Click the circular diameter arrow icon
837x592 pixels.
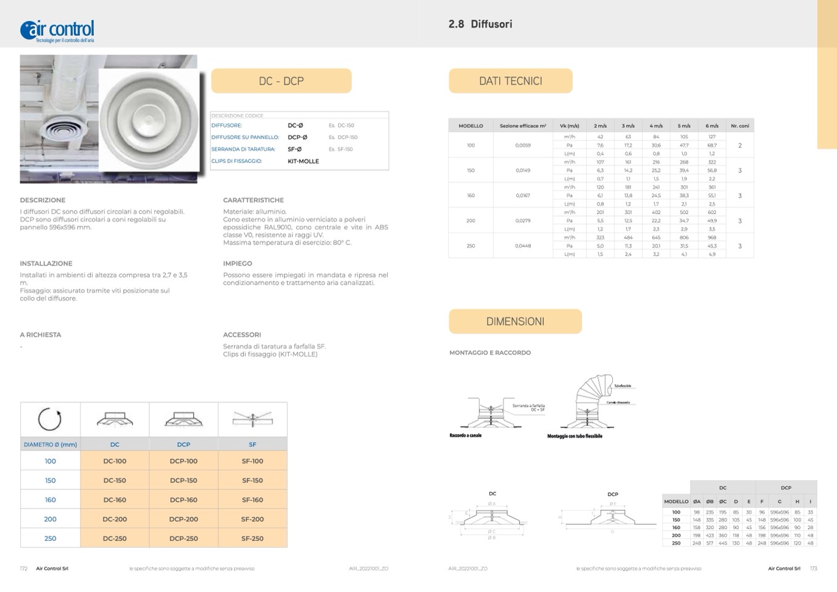coord(50,419)
